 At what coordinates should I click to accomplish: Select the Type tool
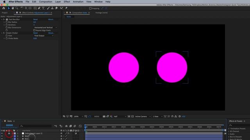coord(43,8)
